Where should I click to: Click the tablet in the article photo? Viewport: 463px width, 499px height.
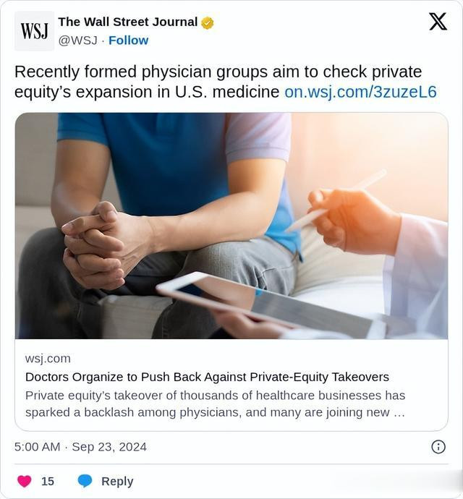click(271, 304)
